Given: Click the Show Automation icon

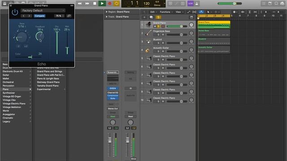Looking at the screenshot, I should pos(188,12).
